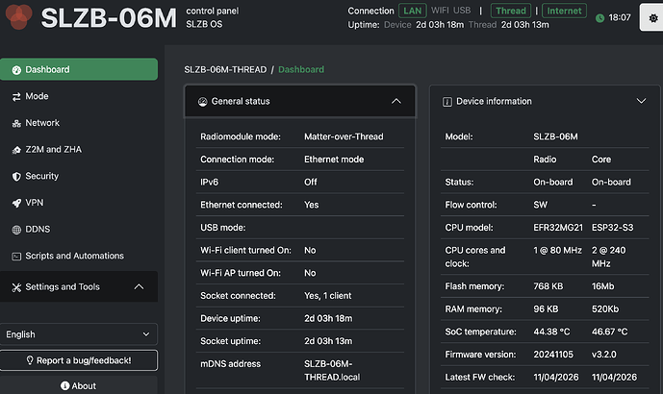
Task: Collapse General status panel chevron
Action: 396,101
